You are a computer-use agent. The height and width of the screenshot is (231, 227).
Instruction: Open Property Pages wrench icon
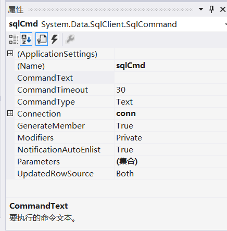(70, 39)
